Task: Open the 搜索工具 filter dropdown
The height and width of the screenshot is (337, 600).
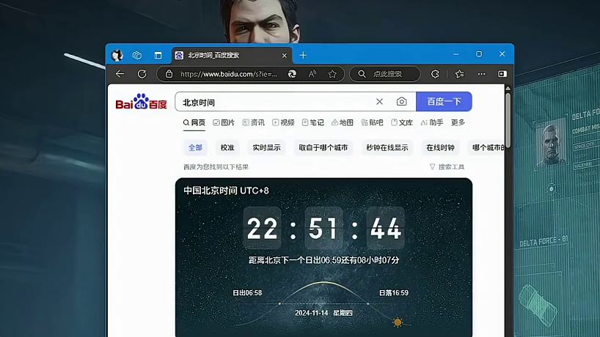Action: click(447, 167)
